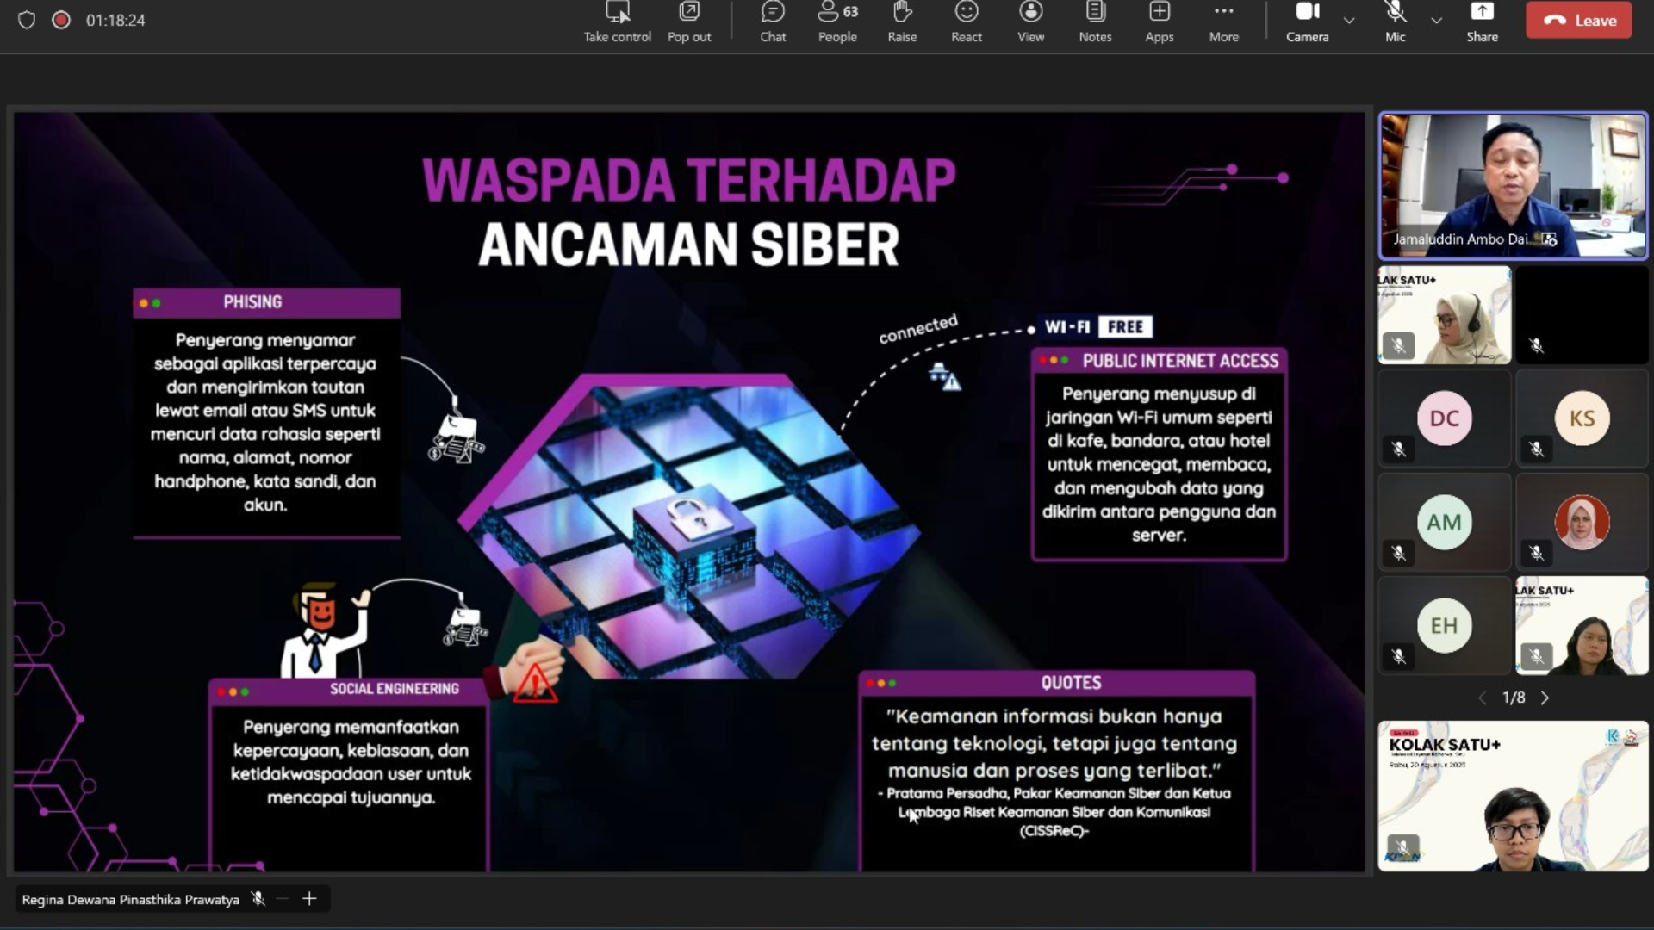
Task: Go to next participants page
Action: (x=1545, y=697)
